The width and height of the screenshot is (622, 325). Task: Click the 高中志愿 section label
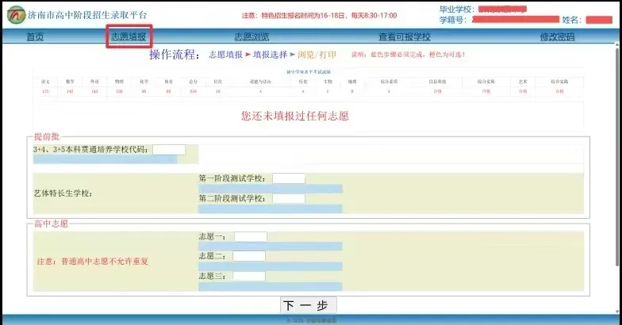click(51, 224)
